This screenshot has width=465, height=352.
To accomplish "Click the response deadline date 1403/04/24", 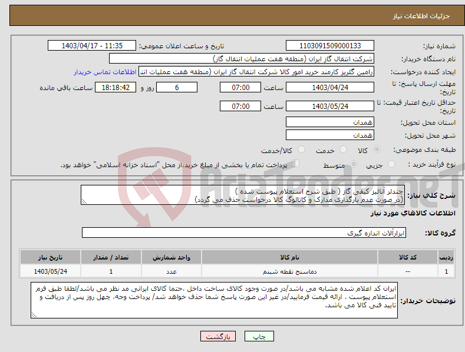I will pyautogui.click(x=330, y=87).
